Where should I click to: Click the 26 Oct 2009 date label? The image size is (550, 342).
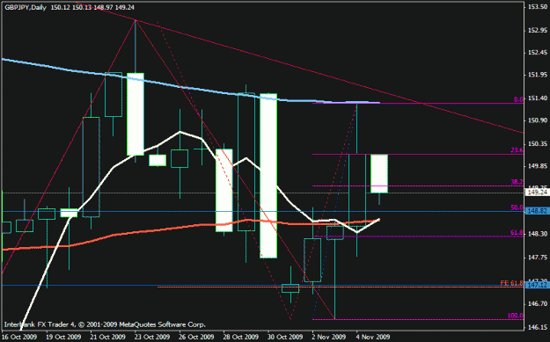coord(197,337)
